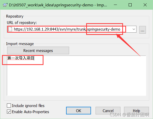Click the 'Repository' group label
153x119 pixels.
pyautogui.click(x=15, y=16)
